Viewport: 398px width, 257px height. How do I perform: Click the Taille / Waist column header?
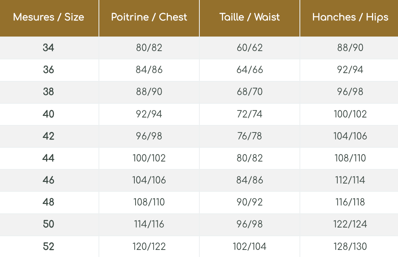(249, 17)
